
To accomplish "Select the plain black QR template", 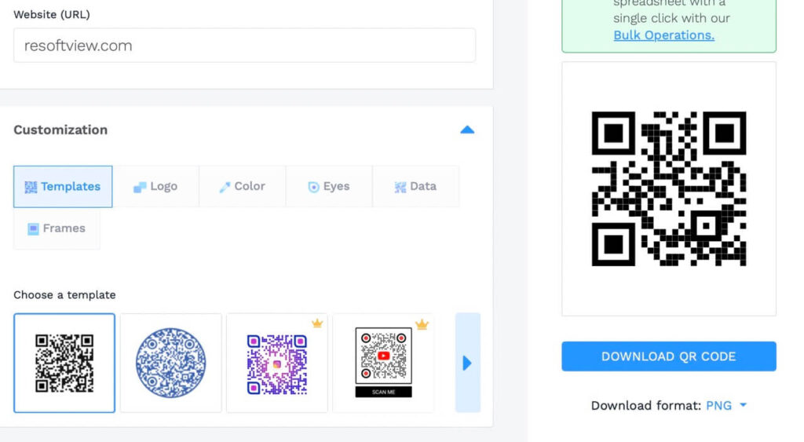I will [64, 363].
